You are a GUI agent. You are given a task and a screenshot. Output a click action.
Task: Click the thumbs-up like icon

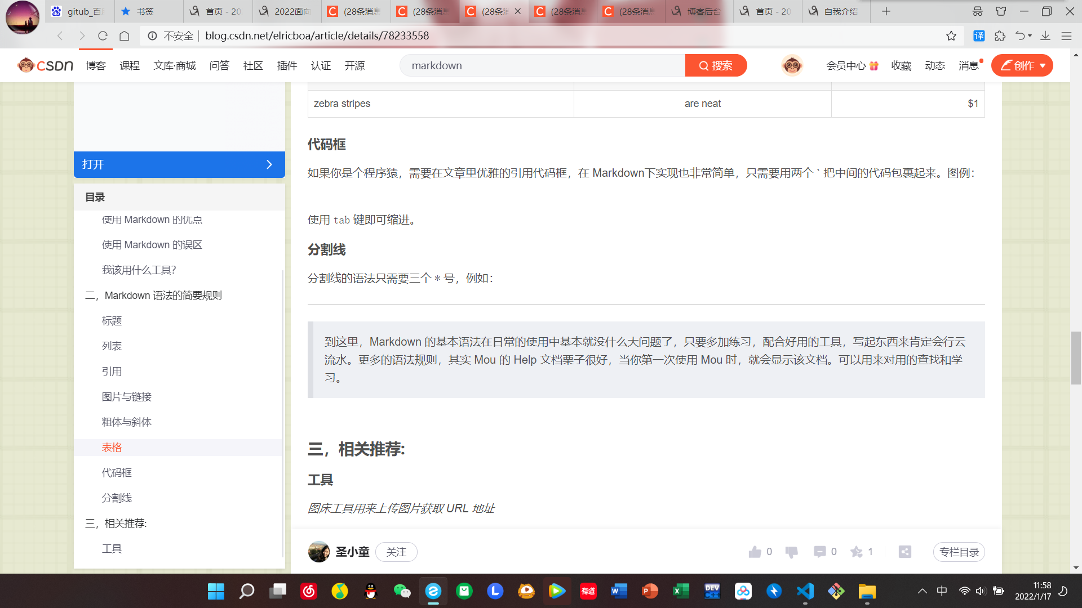[x=755, y=552]
